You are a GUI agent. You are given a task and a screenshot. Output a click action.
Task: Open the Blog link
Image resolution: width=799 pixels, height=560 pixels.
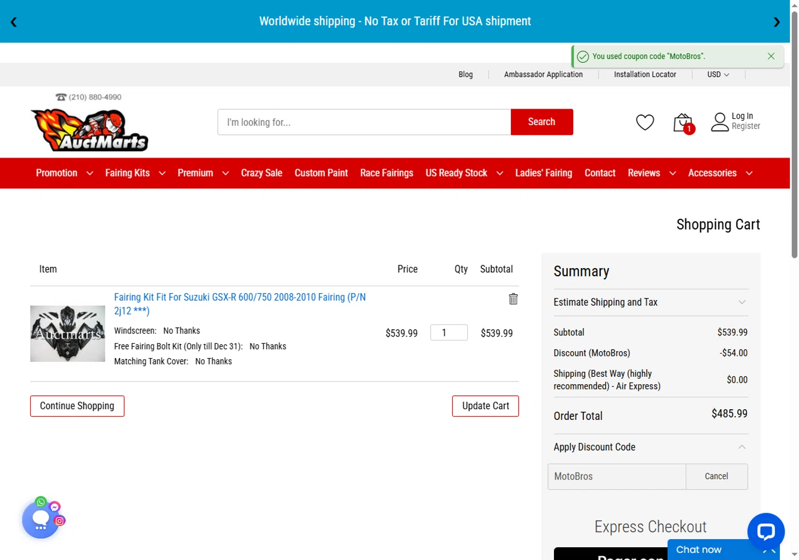466,75
